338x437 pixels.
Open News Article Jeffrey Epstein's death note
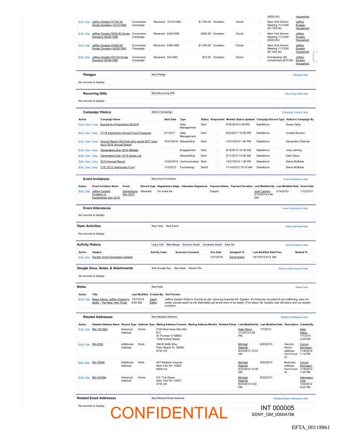click(111, 301)
